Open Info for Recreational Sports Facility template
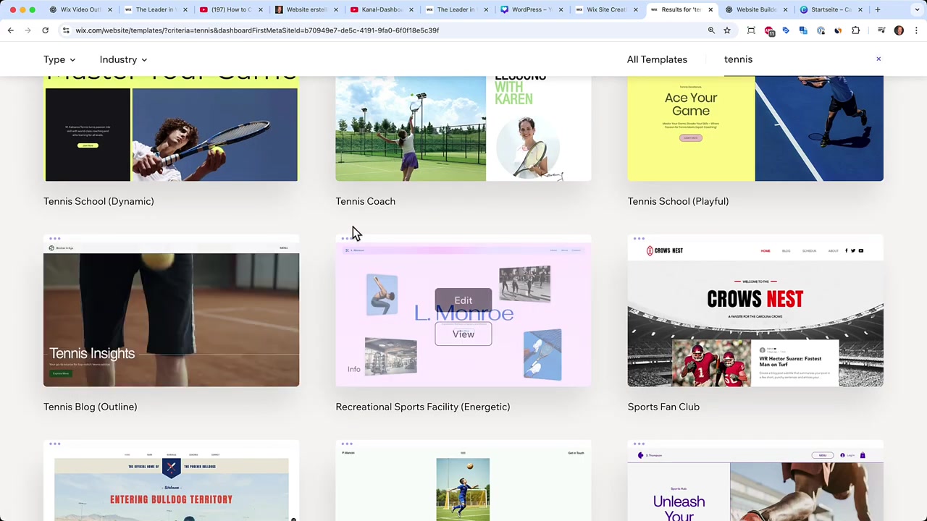The image size is (927, 521). pyautogui.click(x=353, y=369)
